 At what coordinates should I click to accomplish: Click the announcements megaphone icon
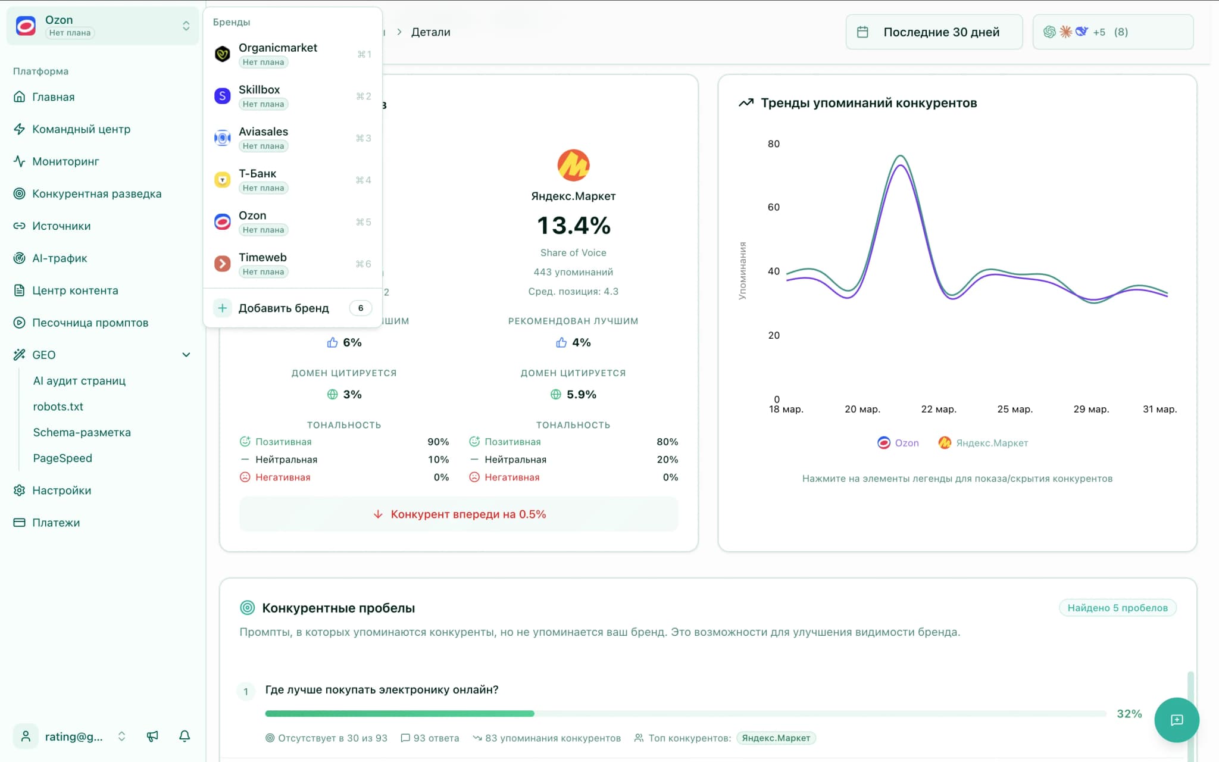coord(152,736)
